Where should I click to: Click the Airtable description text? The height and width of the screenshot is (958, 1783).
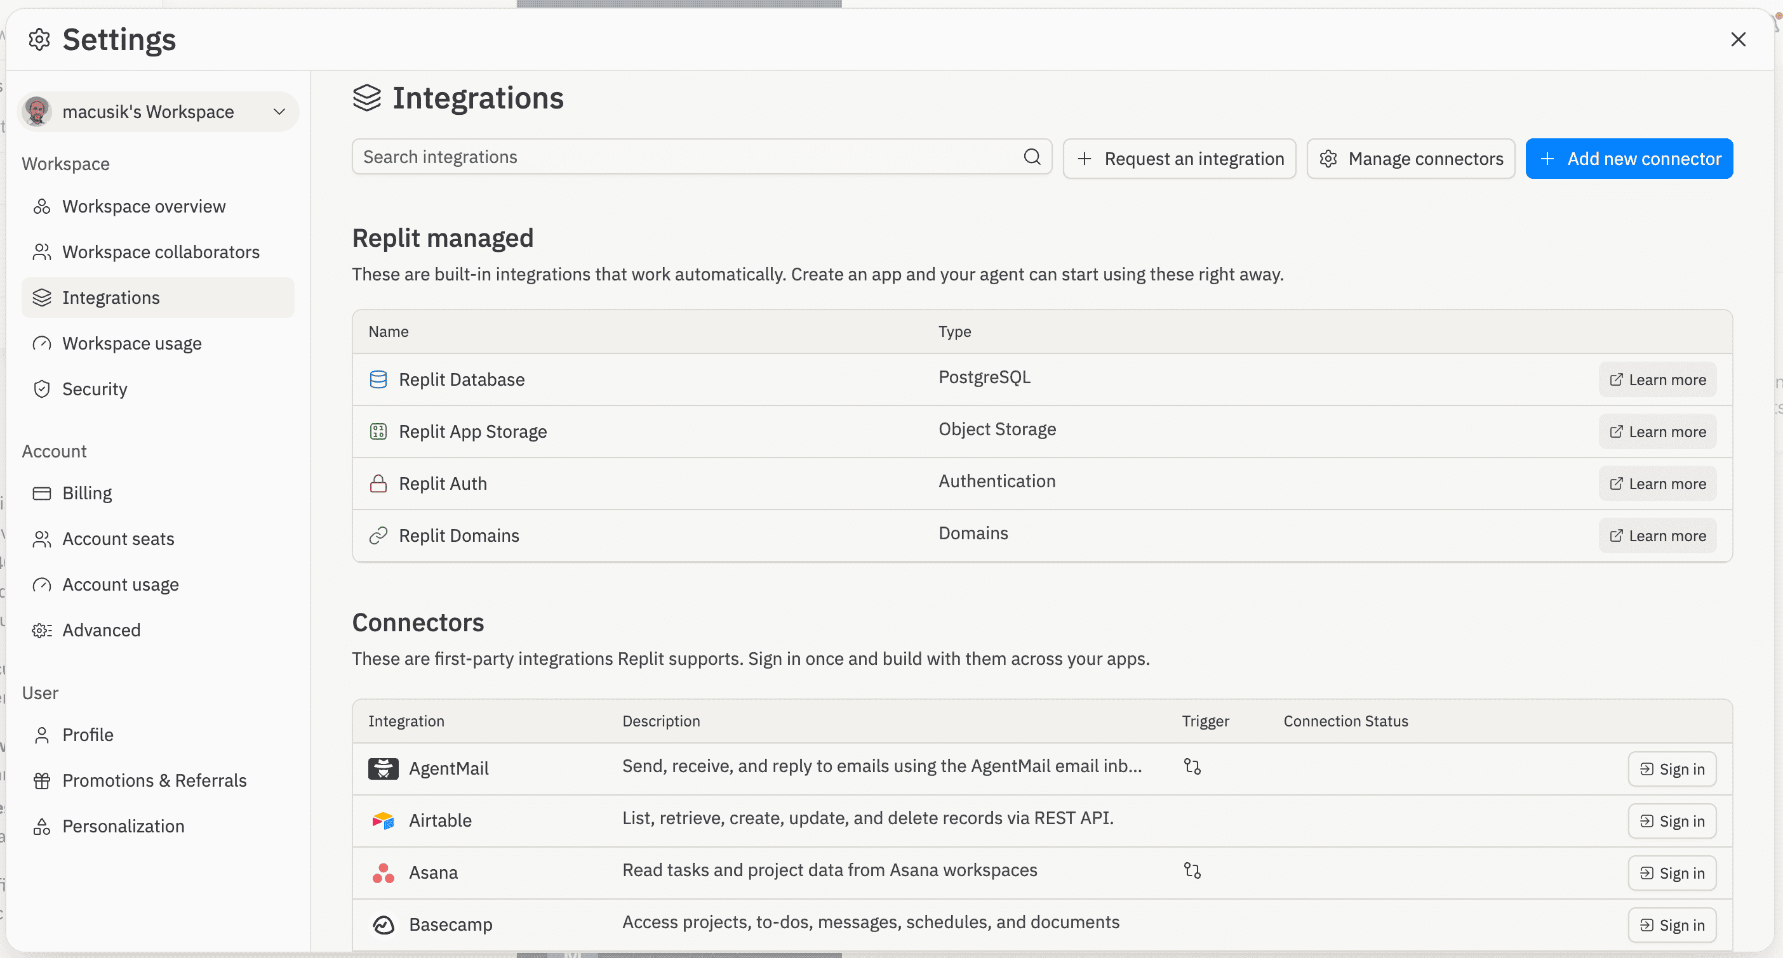868,818
